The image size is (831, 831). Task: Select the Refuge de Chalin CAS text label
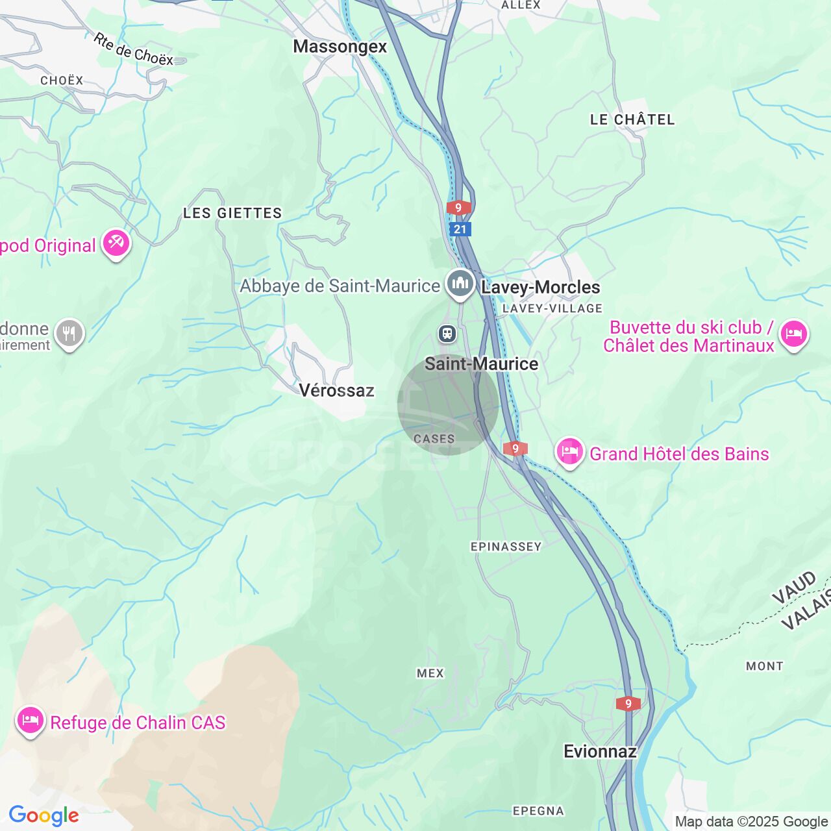pyautogui.click(x=138, y=723)
